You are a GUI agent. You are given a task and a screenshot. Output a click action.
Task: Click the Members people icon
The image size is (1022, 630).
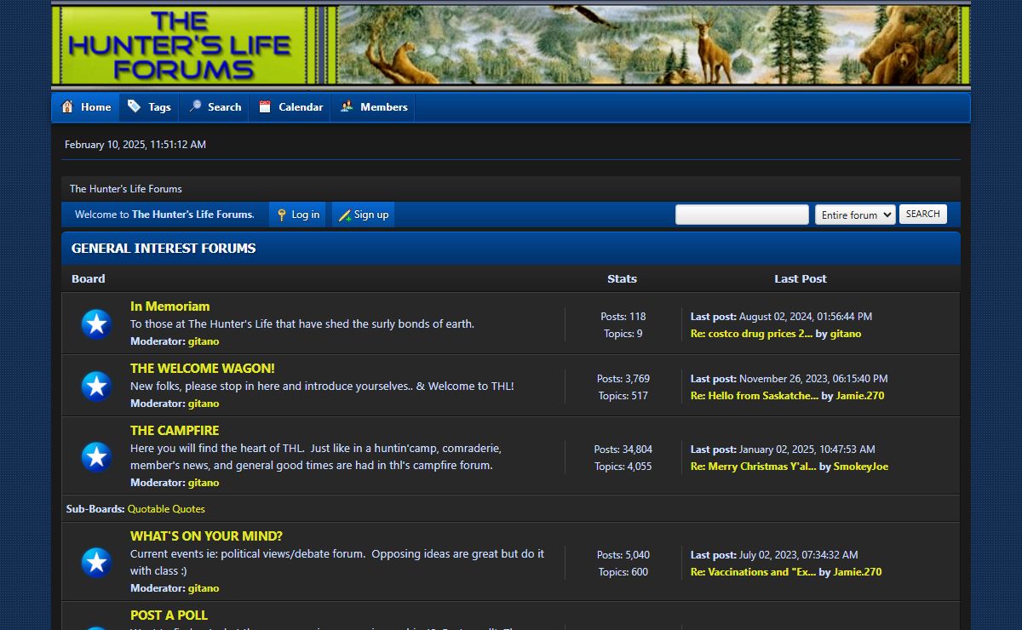tap(347, 106)
